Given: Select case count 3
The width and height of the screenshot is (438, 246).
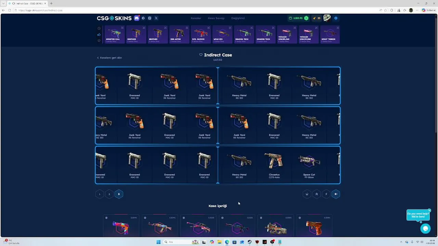Looking at the screenshot, I should 119,194.
